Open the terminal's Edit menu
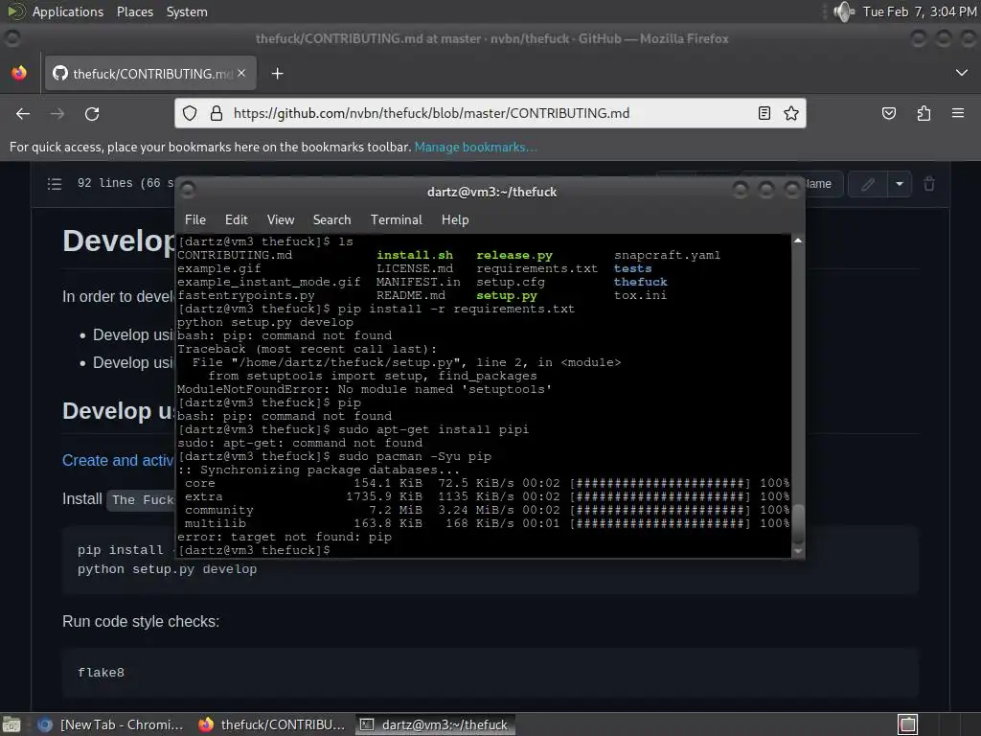Viewport: 981px width, 736px height. pyautogui.click(x=237, y=219)
